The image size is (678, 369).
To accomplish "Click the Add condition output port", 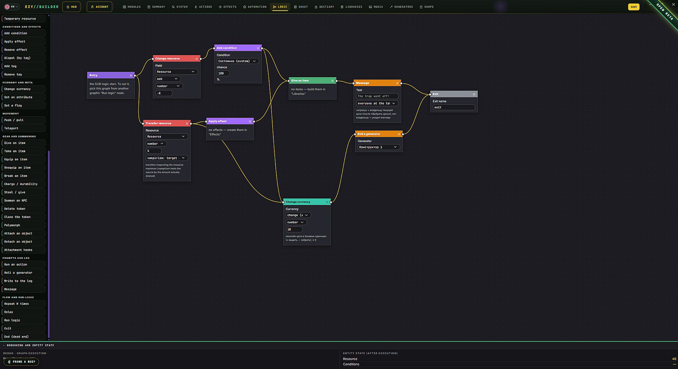I will 262,48.
